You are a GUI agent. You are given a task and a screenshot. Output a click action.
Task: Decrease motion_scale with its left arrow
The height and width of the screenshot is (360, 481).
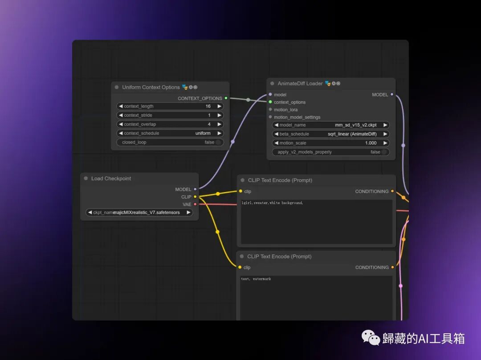point(277,143)
